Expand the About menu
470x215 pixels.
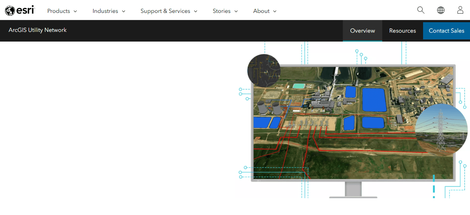[265, 11]
